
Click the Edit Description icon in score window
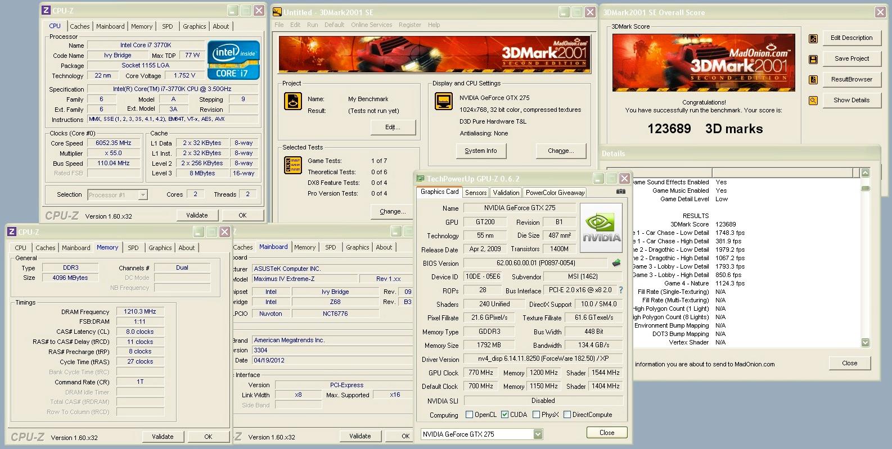(x=813, y=38)
